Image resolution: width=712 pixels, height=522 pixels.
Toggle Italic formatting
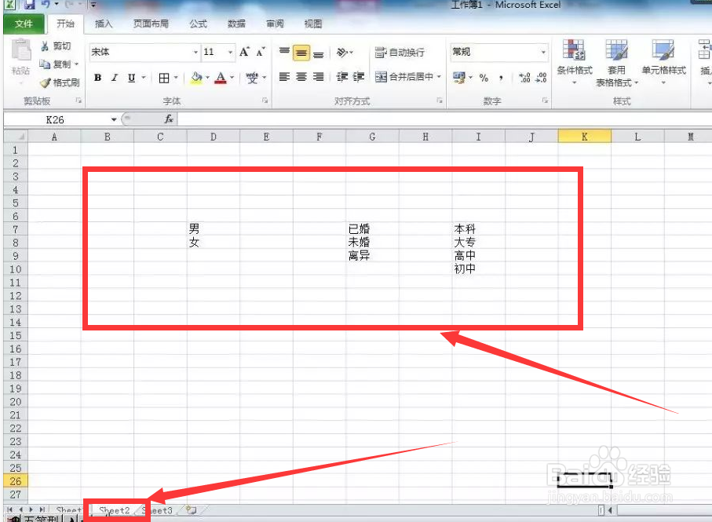coord(115,78)
